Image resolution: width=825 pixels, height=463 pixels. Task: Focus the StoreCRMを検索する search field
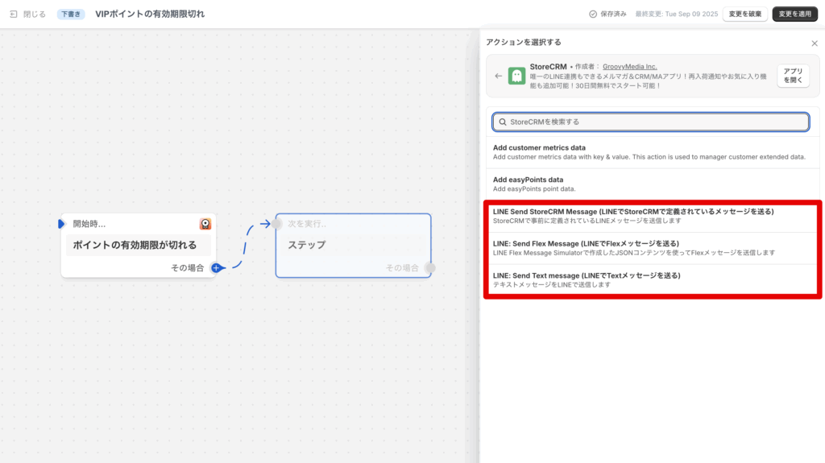tap(650, 122)
